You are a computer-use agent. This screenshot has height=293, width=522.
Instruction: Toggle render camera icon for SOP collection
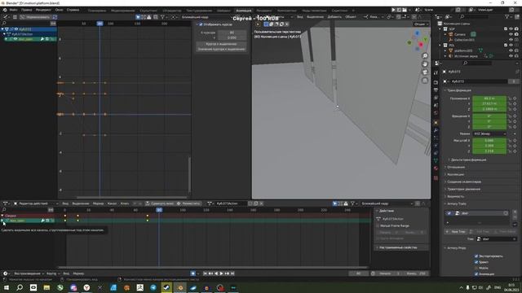click(516, 29)
